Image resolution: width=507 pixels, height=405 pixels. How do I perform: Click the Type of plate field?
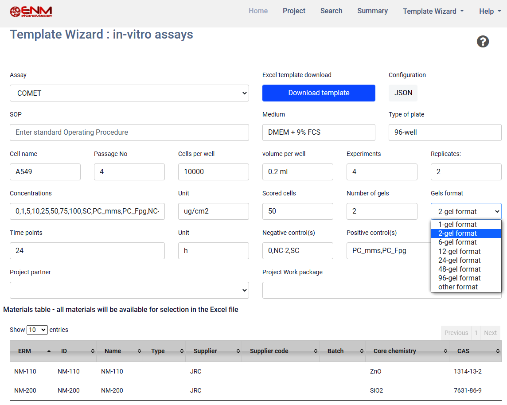pos(445,132)
